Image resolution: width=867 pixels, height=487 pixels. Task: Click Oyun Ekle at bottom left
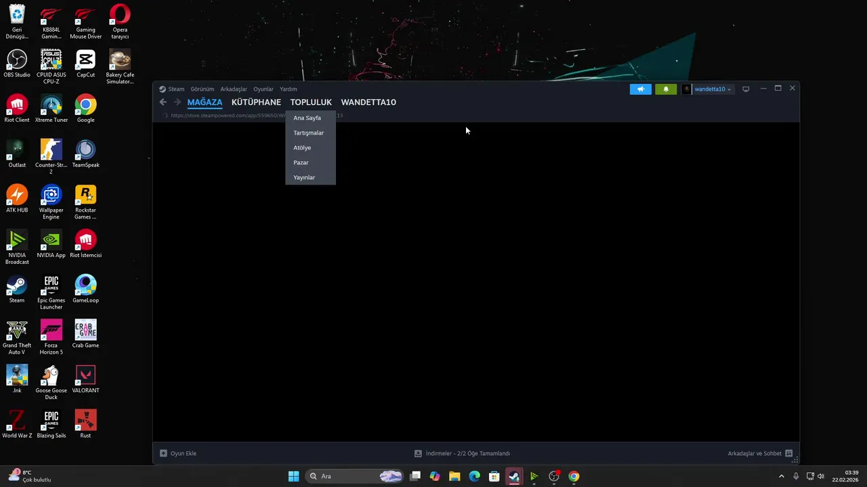point(178,453)
